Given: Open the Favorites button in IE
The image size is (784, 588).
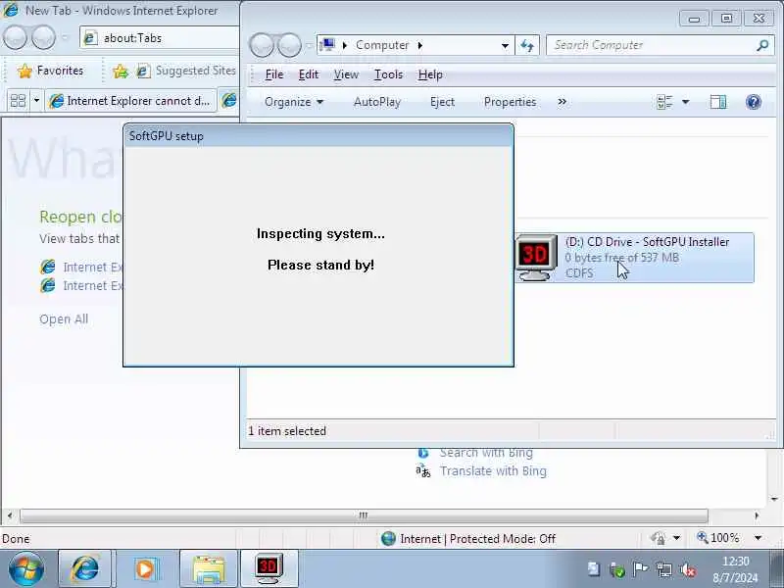Looking at the screenshot, I should click(50, 71).
